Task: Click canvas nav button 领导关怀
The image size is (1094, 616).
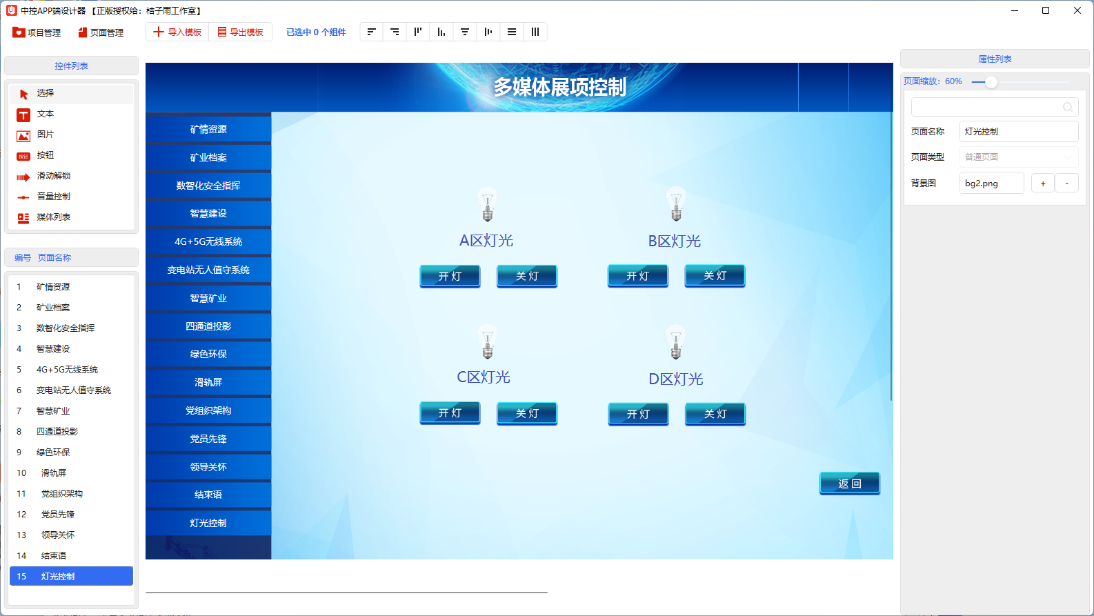Action: point(208,467)
